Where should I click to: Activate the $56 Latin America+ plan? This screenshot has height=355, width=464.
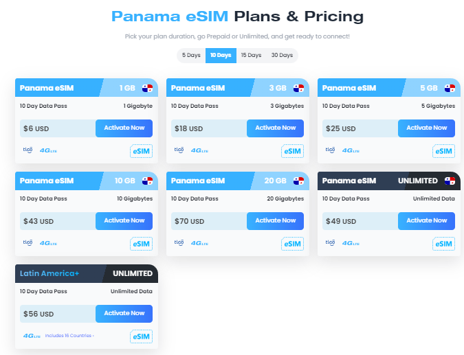pyautogui.click(x=124, y=313)
